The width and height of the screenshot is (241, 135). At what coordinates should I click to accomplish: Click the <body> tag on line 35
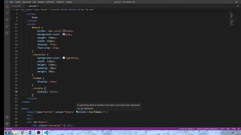tap(25, 109)
